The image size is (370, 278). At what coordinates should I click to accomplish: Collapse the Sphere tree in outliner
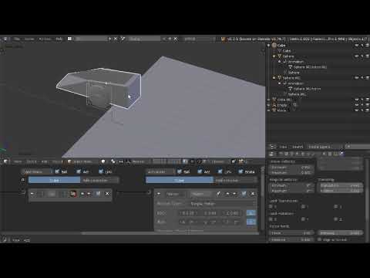[274, 56]
